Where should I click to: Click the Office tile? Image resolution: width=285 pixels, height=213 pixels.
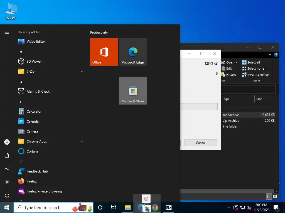pos(104,52)
